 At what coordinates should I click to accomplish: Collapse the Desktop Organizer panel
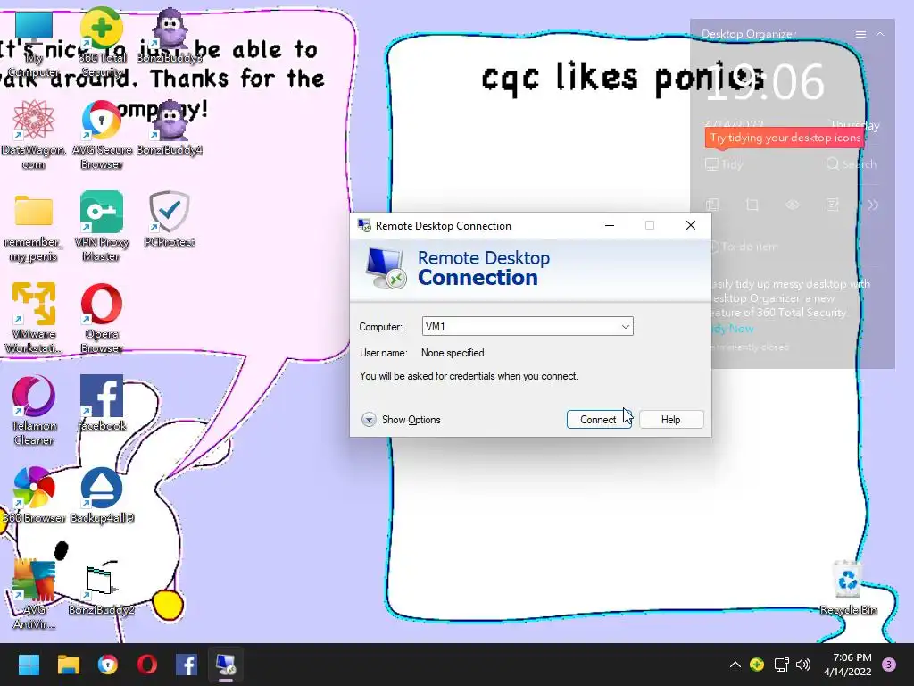click(x=880, y=35)
